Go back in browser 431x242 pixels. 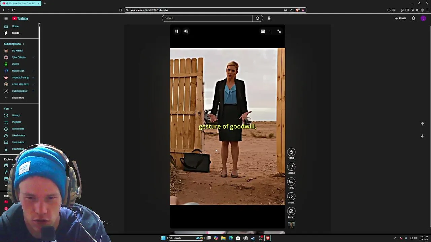point(4,10)
